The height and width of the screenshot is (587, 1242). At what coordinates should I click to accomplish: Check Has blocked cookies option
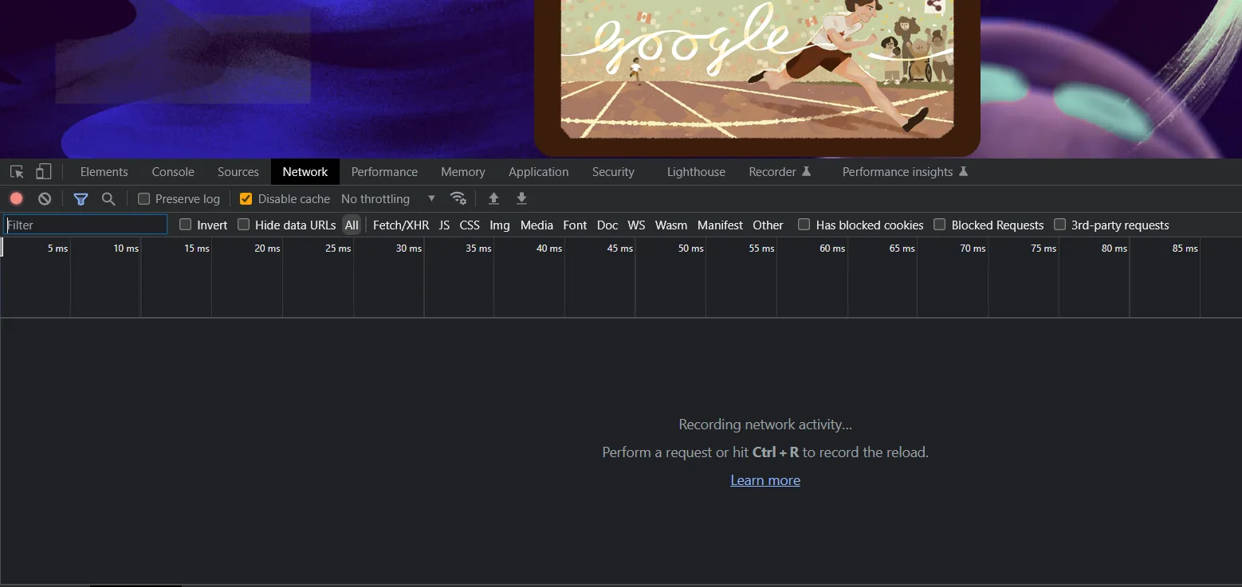[804, 225]
